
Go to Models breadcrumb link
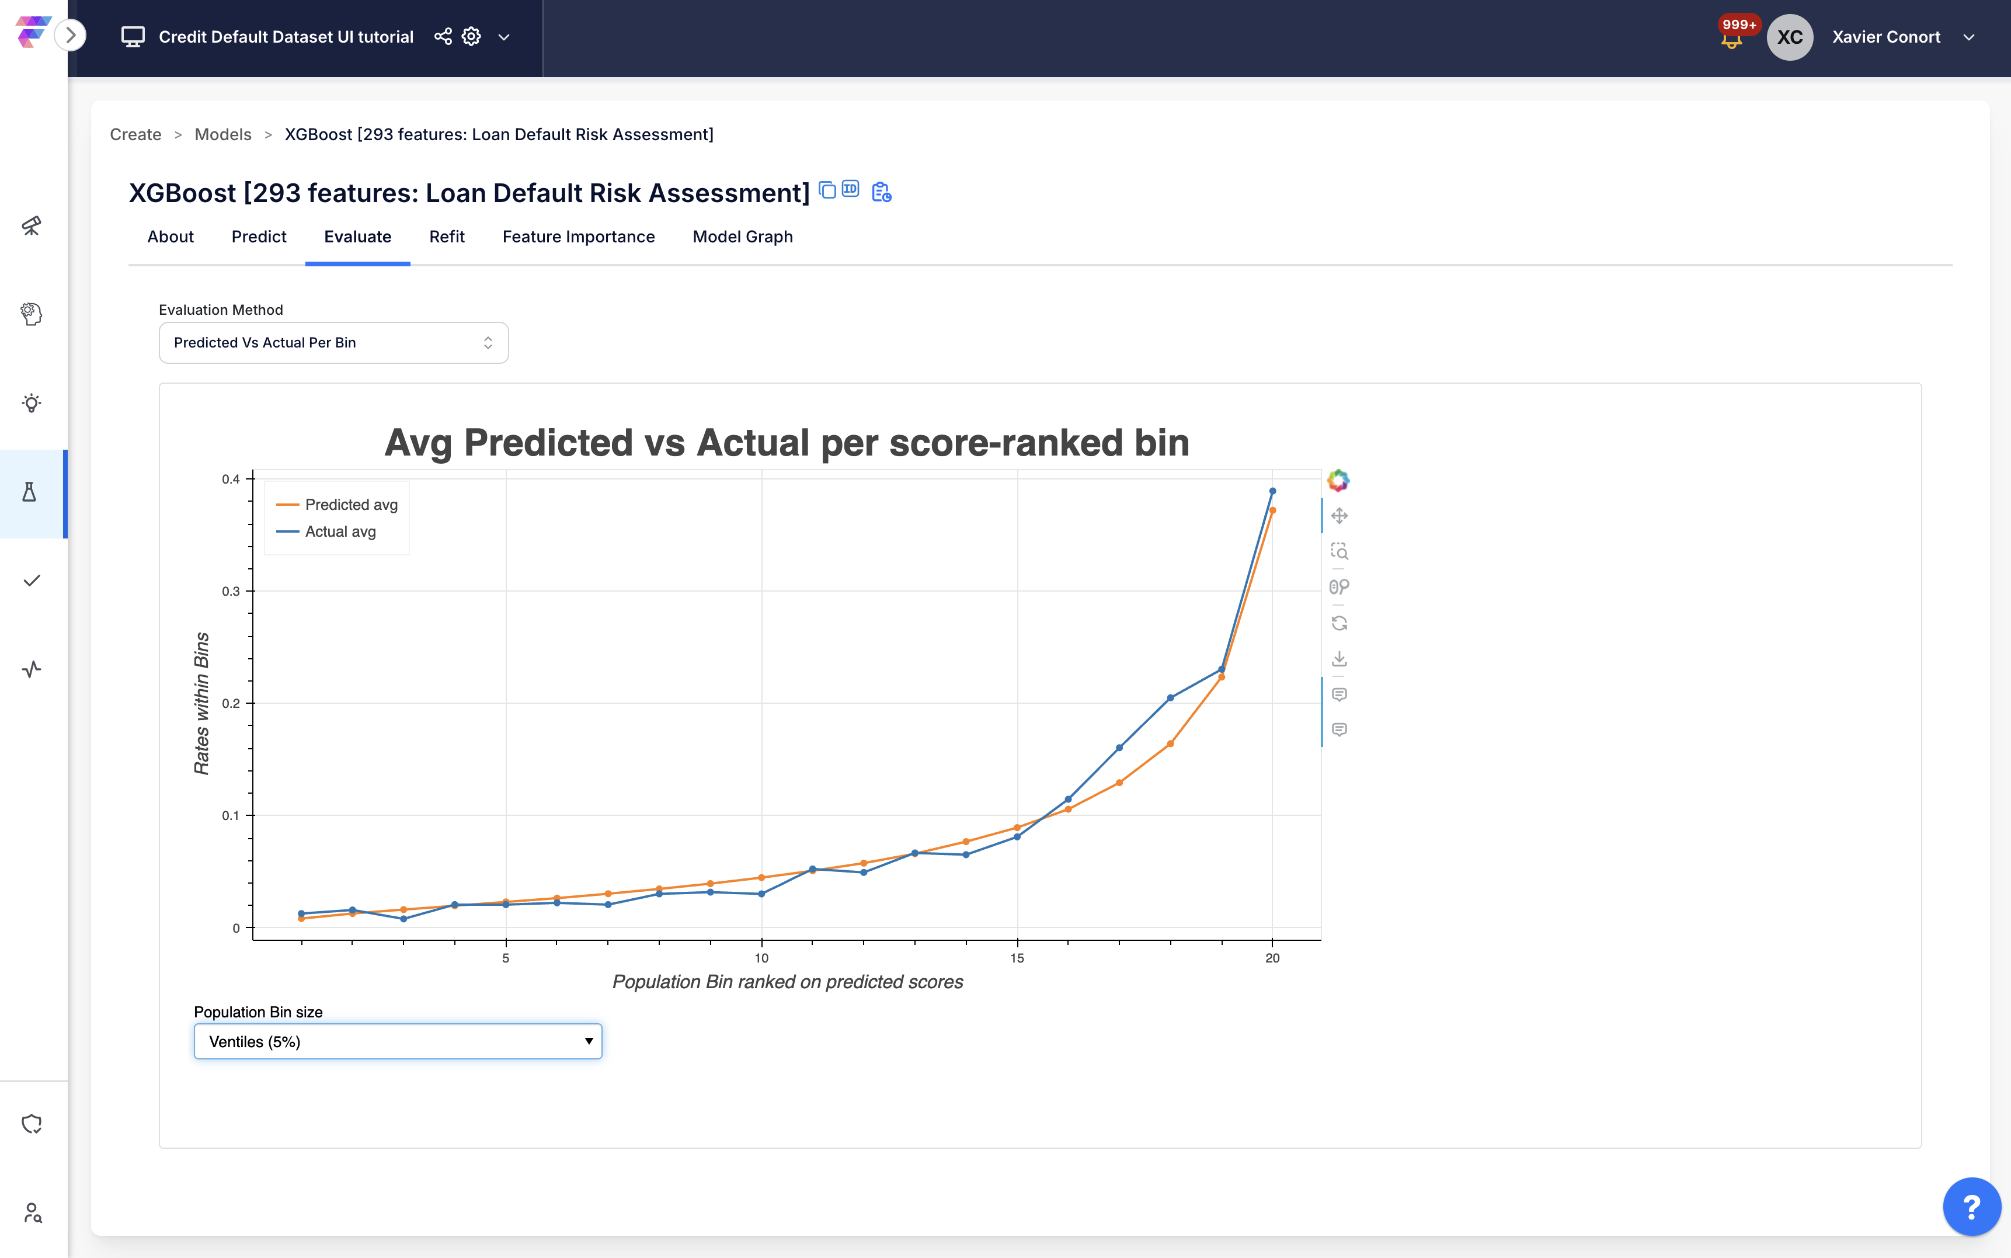(x=223, y=135)
